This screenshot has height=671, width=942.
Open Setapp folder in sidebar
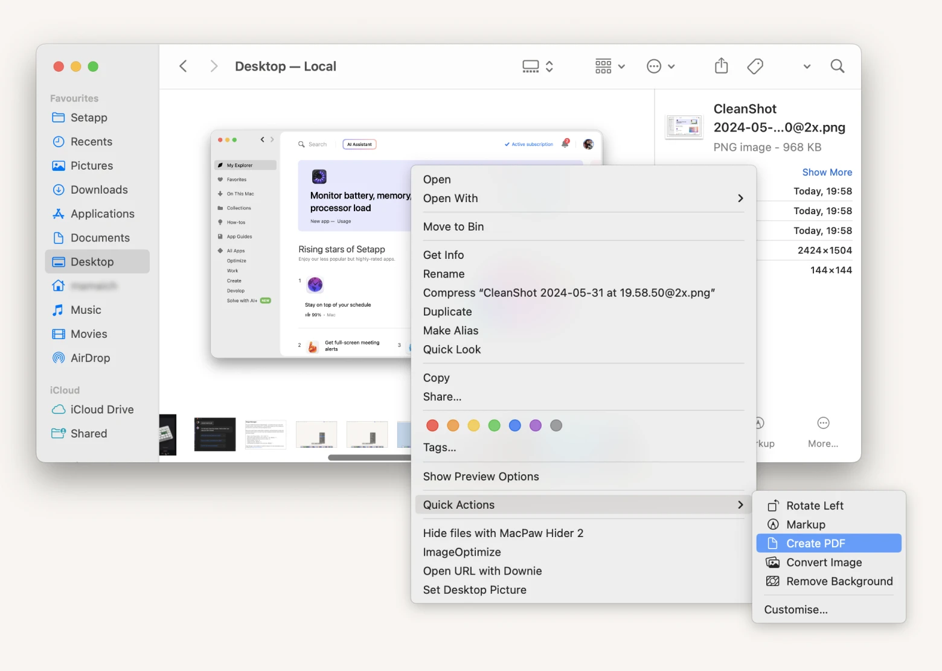click(x=97, y=118)
